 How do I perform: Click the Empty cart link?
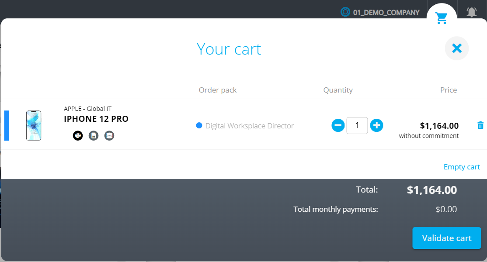[462, 167]
